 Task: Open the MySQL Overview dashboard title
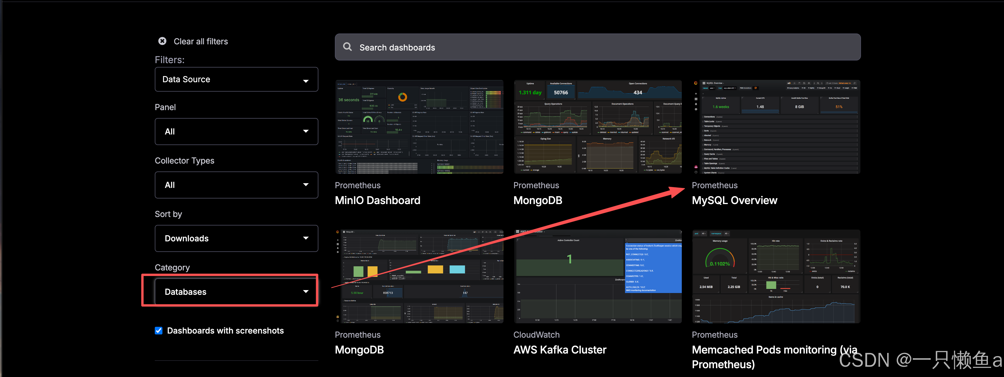tap(734, 200)
